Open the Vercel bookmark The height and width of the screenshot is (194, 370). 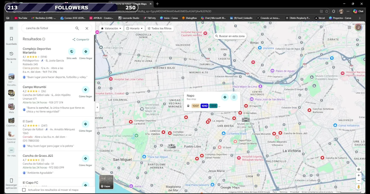pyautogui.click(x=320, y=18)
